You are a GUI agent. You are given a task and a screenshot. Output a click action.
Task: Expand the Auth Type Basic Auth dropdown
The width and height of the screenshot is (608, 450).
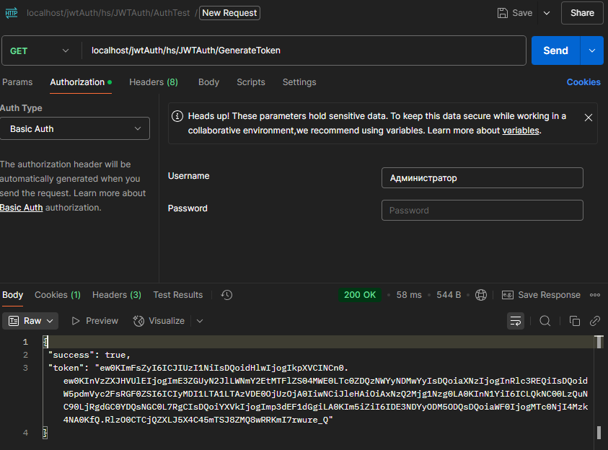(x=74, y=129)
